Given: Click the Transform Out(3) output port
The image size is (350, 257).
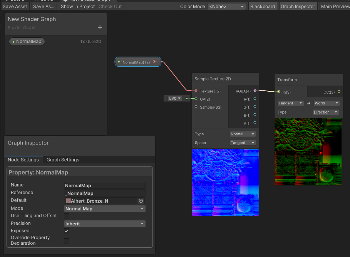Looking at the screenshot, I should pos(339,92).
